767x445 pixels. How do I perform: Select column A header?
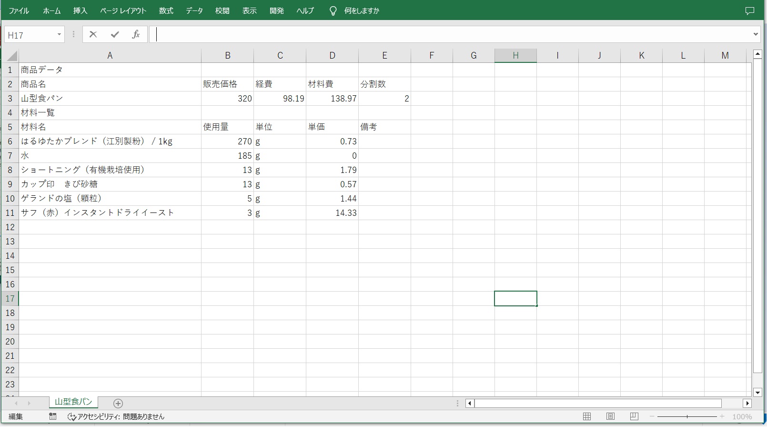pyautogui.click(x=110, y=56)
